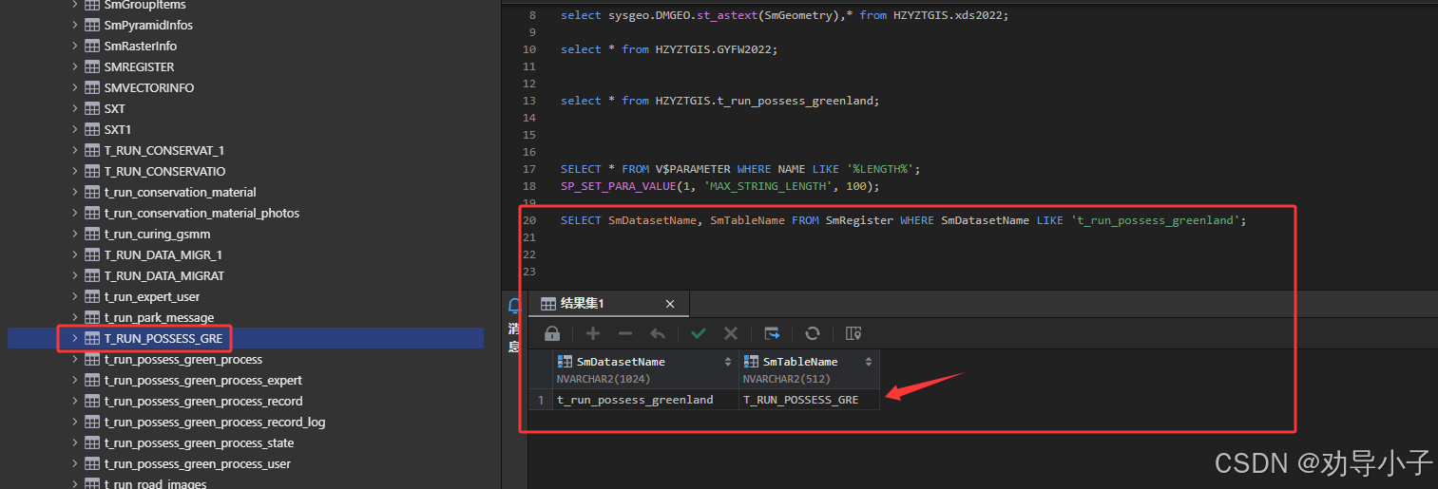
Task: Export the result set data
Action: (772, 333)
